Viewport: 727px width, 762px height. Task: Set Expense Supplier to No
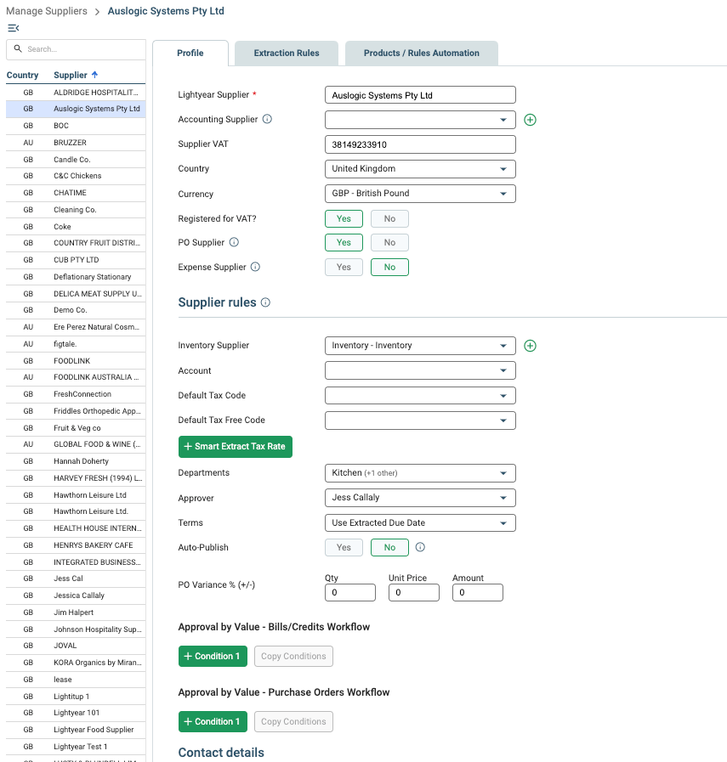point(389,268)
